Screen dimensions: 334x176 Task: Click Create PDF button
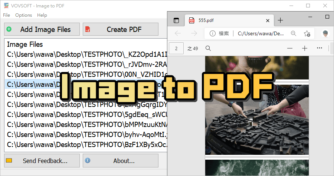(x=121, y=29)
